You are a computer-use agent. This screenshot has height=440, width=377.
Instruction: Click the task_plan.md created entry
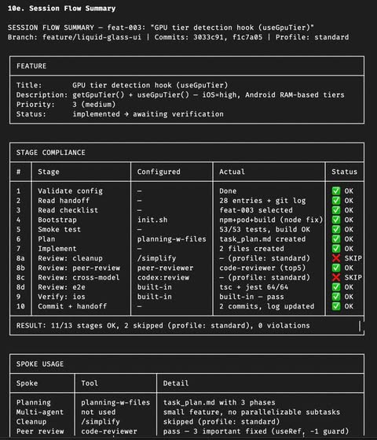coord(262,239)
